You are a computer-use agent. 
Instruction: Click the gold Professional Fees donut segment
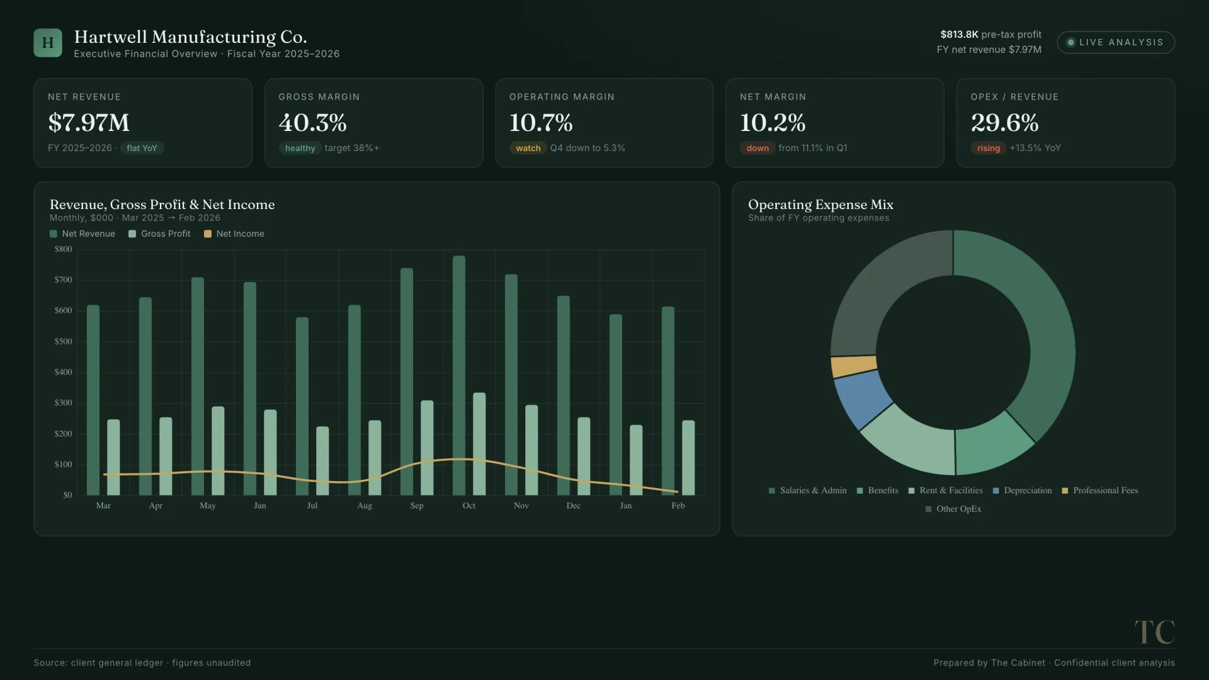pos(854,366)
